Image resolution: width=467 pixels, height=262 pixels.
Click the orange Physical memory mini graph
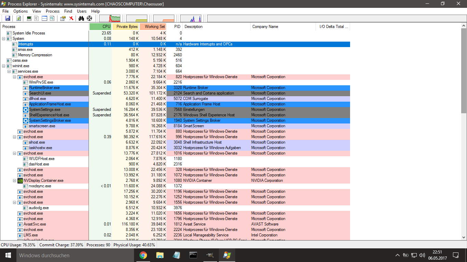[164, 18]
